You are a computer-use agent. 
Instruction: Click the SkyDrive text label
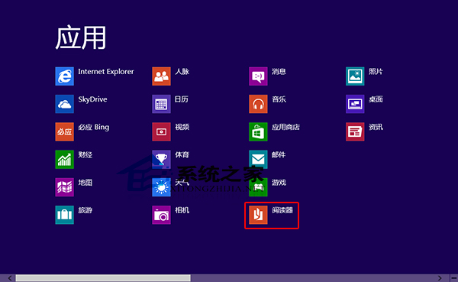pos(92,99)
